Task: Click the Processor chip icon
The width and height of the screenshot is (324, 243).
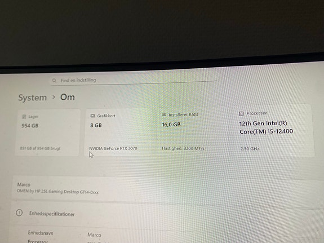Action: pos(241,113)
